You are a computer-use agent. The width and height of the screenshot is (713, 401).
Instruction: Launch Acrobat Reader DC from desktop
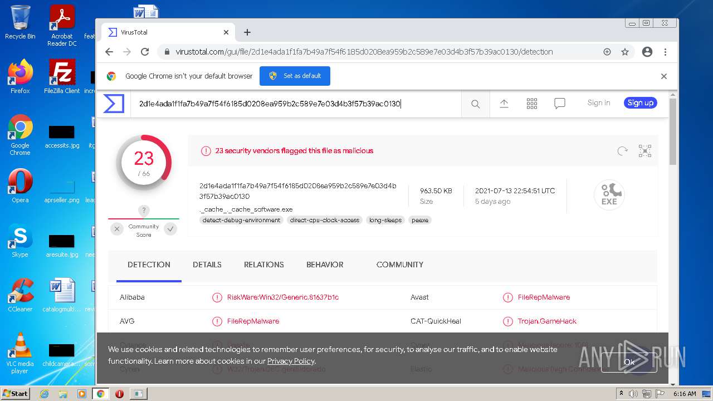point(62,26)
